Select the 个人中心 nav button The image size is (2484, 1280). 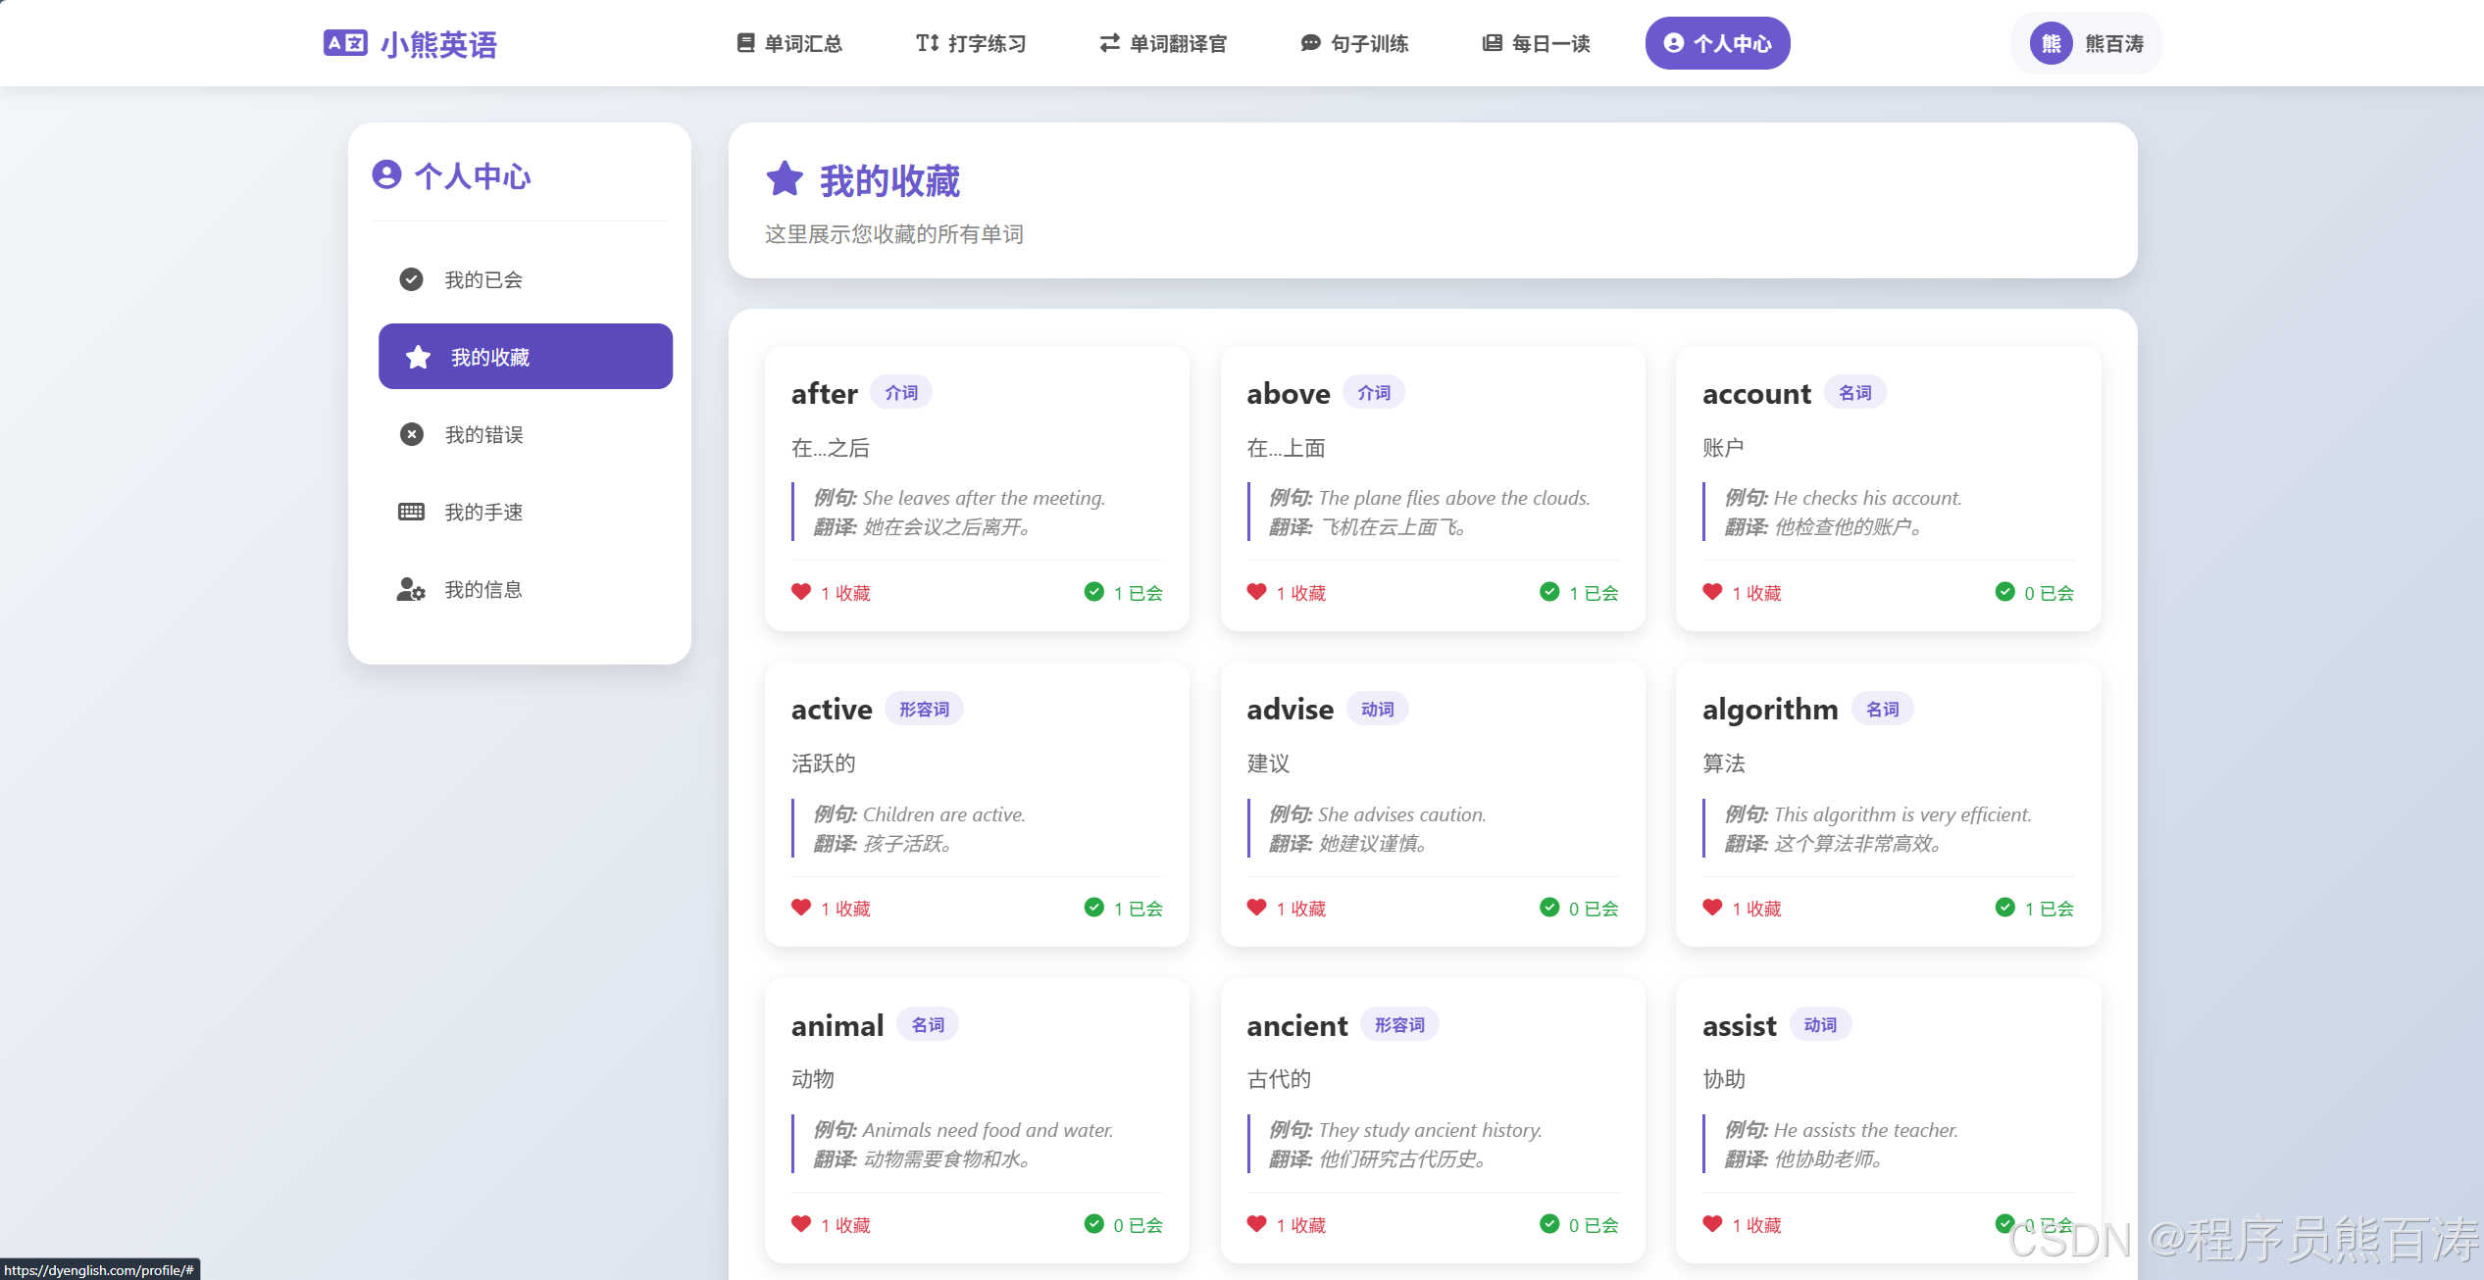pos(1717,43)
